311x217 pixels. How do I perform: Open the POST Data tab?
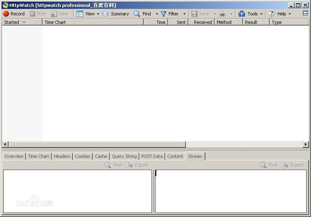coord(152,156)
